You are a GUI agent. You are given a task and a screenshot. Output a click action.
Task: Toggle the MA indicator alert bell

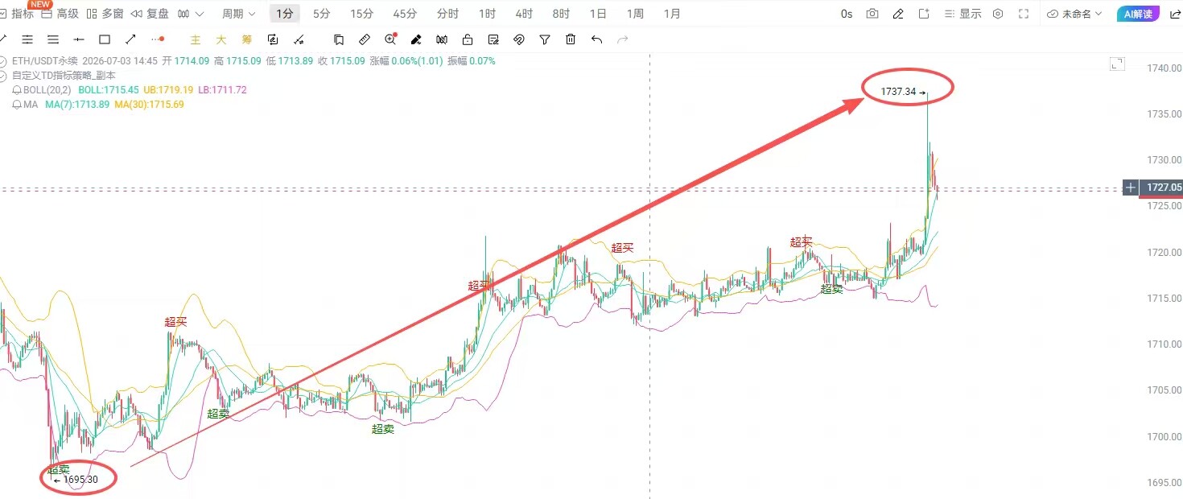[x=17, y=105]
